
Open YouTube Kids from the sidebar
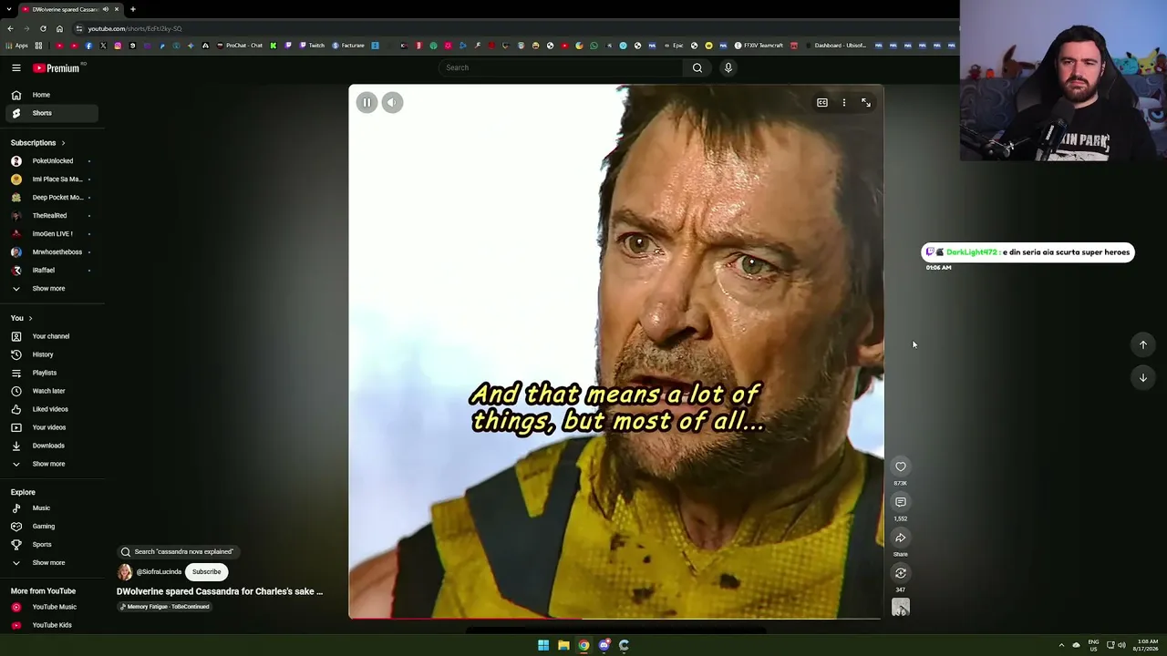click(51, 625)
